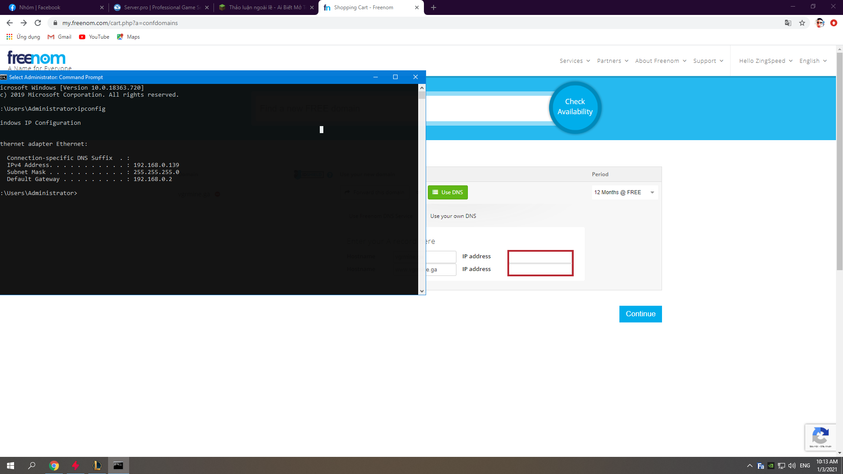Click the Check Availability button

click(575, 107)
